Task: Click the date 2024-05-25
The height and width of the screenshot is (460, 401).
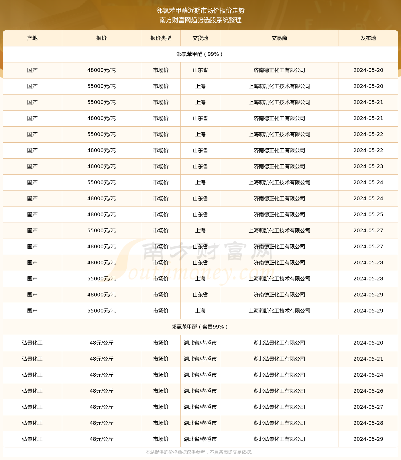Action: click(368, 215)
